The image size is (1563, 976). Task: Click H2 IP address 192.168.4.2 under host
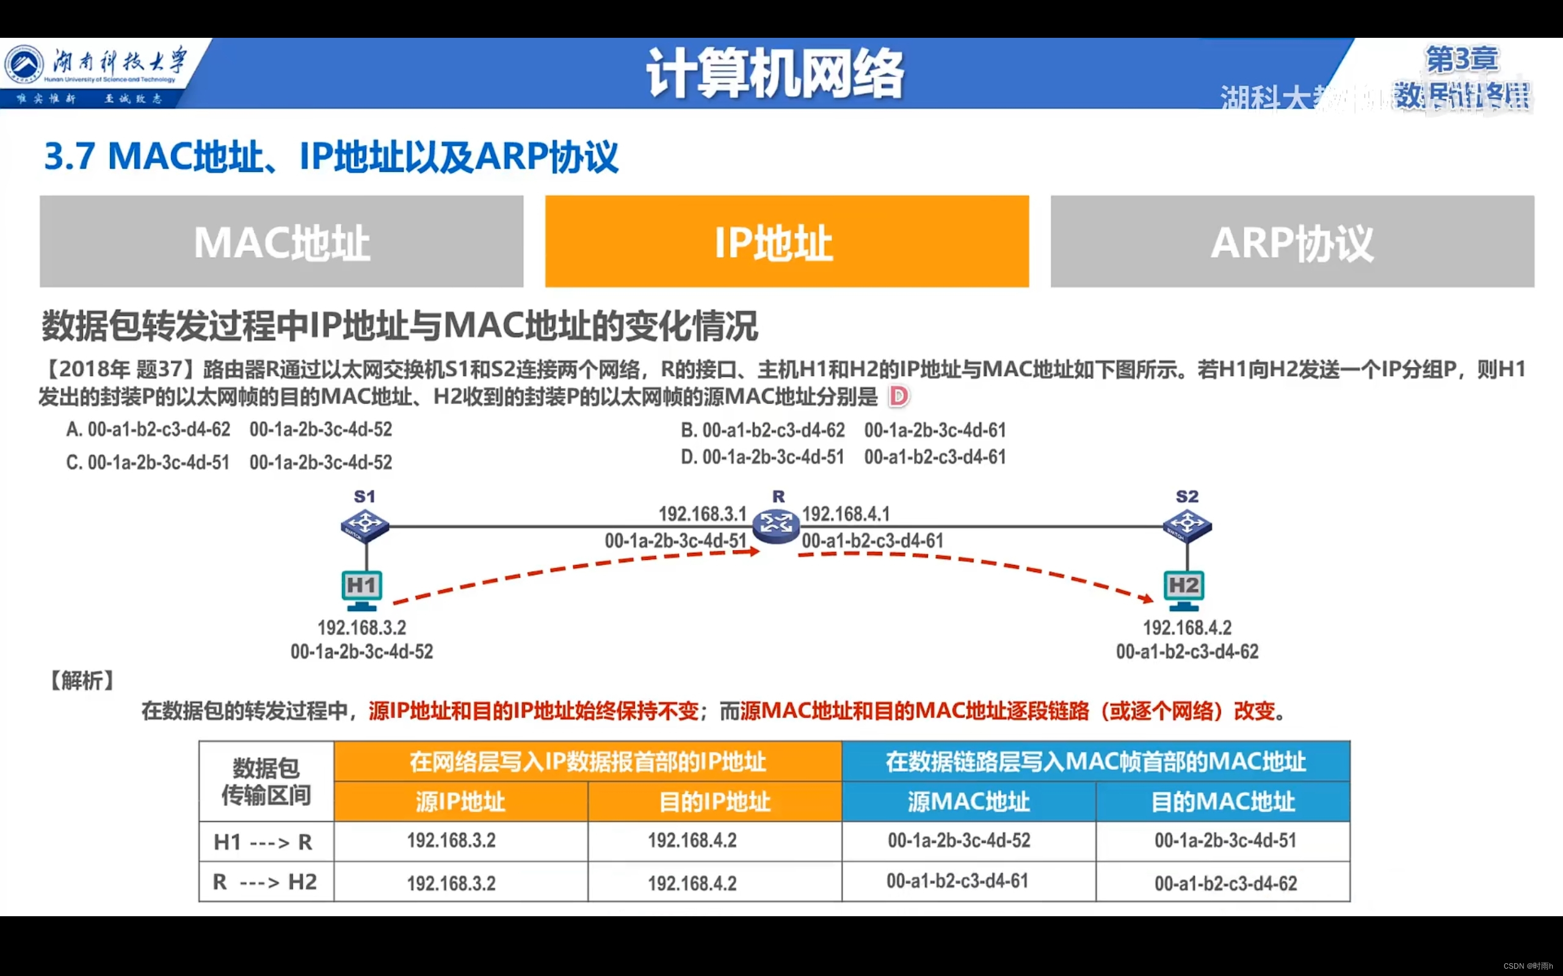tap(1187, 628)
